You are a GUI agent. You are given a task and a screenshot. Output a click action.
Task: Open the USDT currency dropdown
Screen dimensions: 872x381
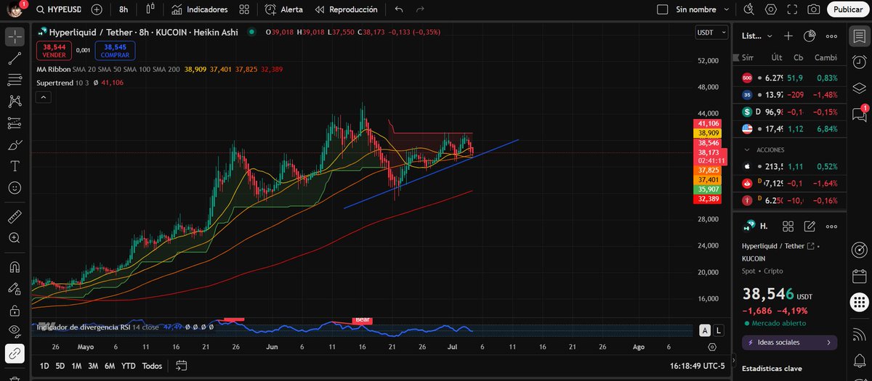[711, 33]
